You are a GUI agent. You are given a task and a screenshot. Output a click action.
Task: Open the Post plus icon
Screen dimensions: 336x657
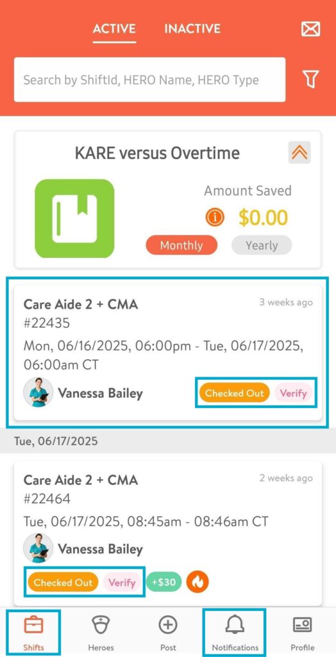pyautogui.click(x=168, y=626)
